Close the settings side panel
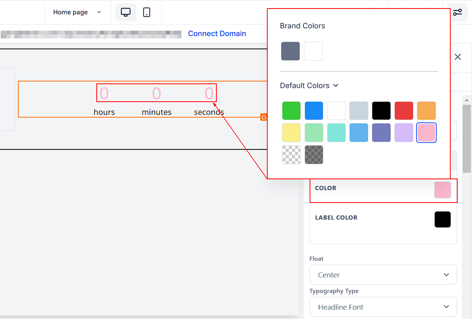 pos(458,57)
